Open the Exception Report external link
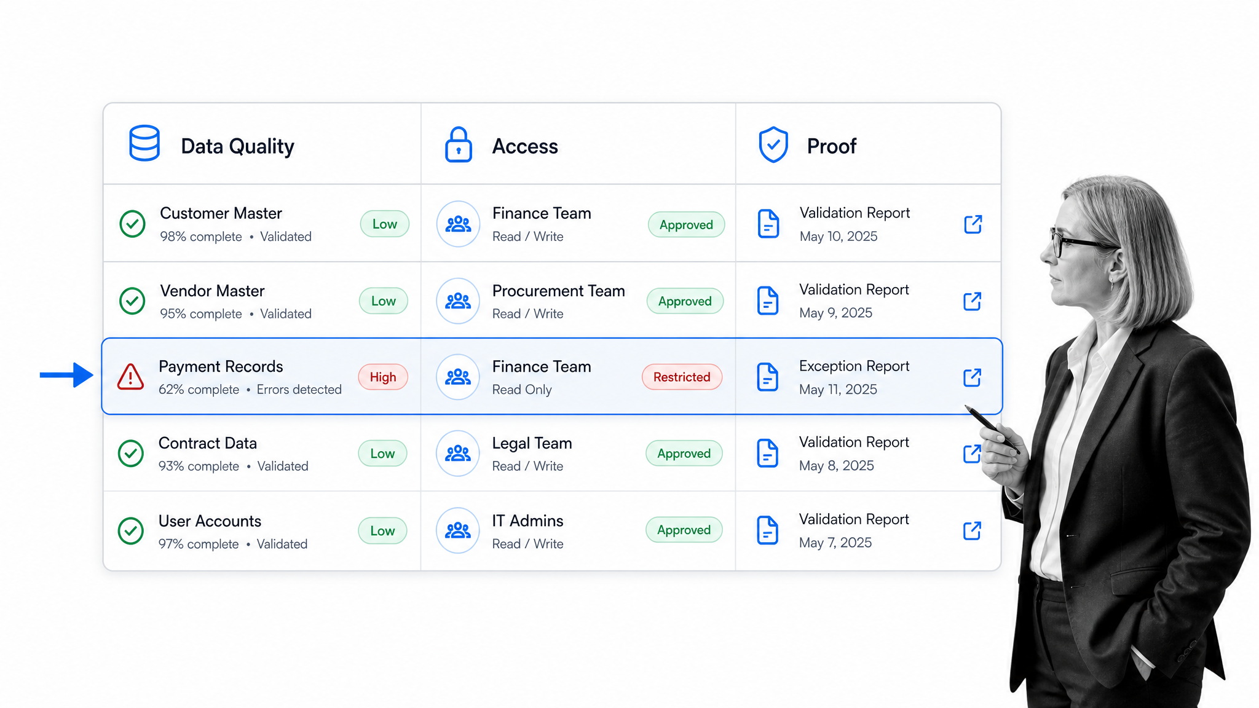1259x708 pixels. [973, 377]
